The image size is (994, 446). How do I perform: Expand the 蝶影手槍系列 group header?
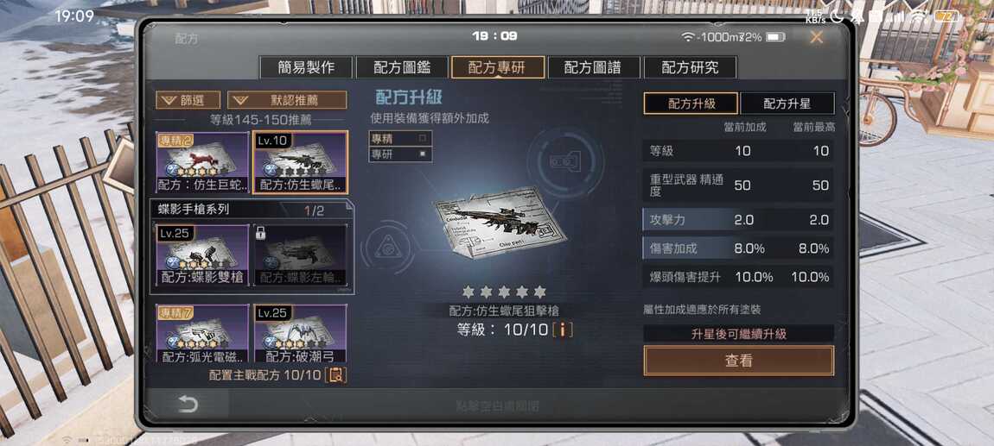pos(252,210)
